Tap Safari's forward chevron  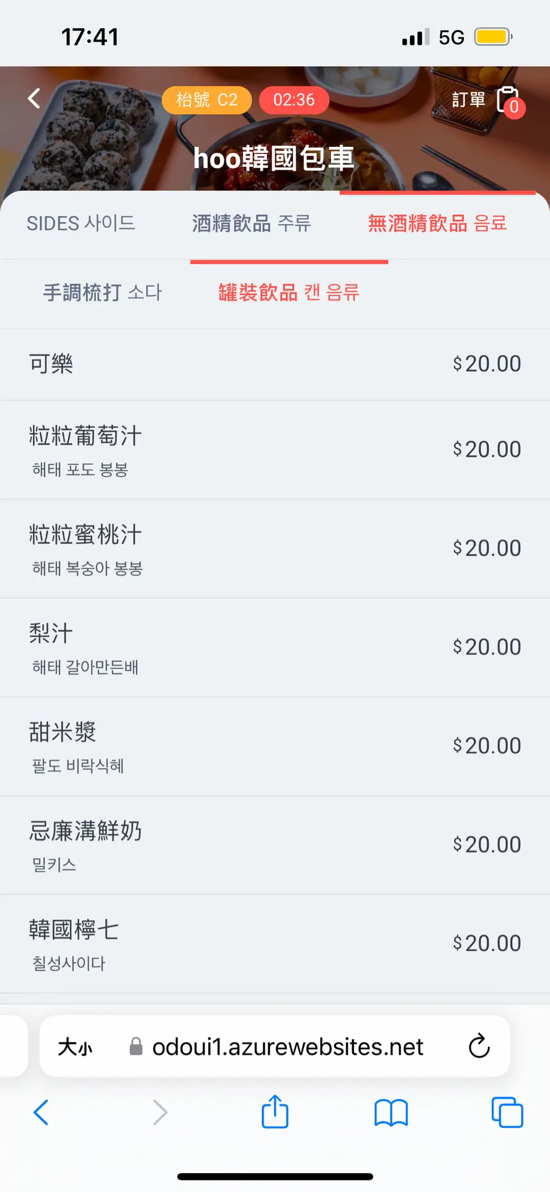click(x=160, y=1112)
